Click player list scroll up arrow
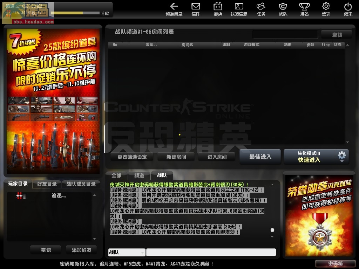 [95, 195]
